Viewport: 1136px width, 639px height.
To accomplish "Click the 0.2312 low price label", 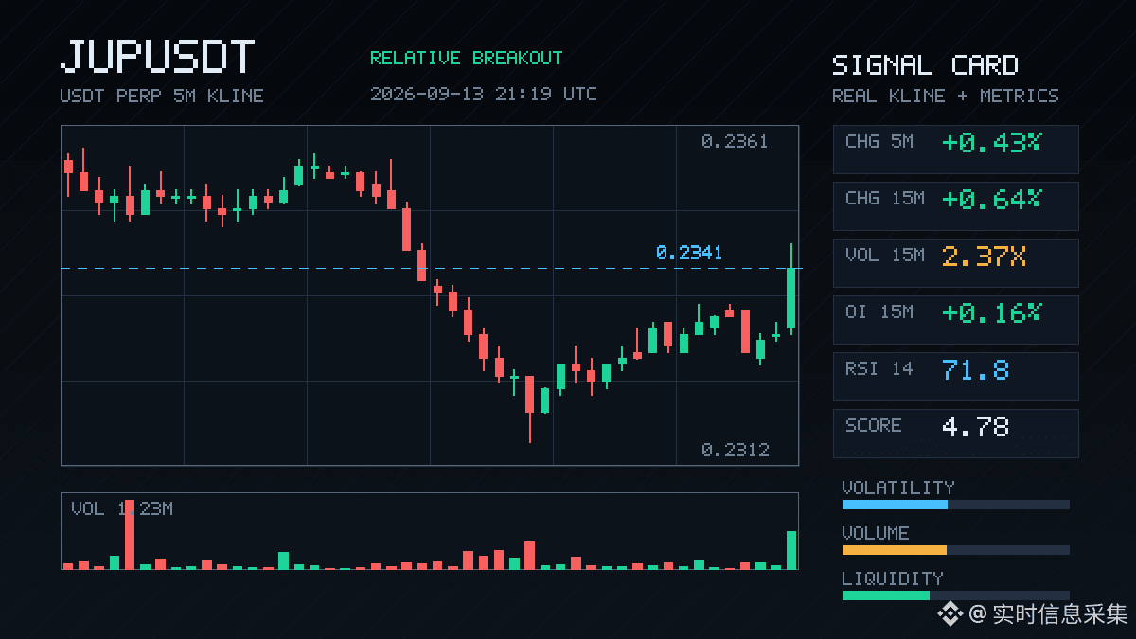I will pyautogui.click(x=735, y=450).
